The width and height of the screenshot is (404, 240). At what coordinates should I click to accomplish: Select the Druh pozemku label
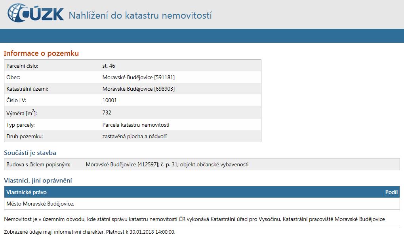tap(25, 137)
